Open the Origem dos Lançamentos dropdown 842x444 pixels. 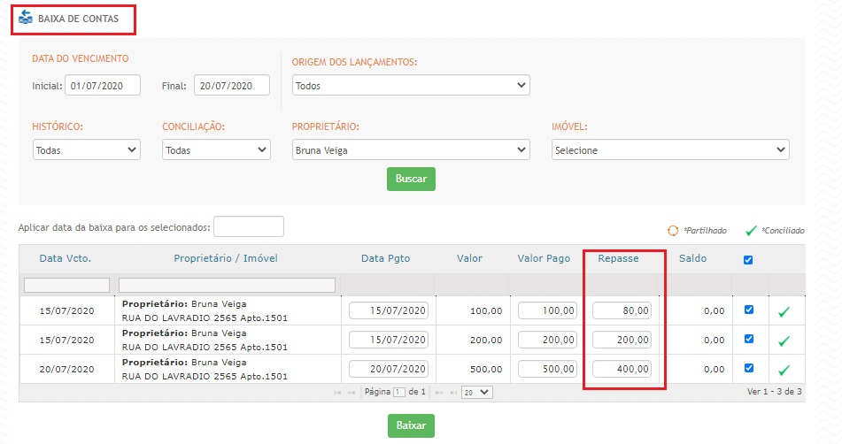[x=411, y=86]
